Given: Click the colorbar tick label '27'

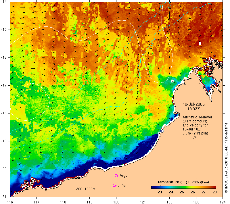Looking at the screenshot, I should [x=204, y=192].
